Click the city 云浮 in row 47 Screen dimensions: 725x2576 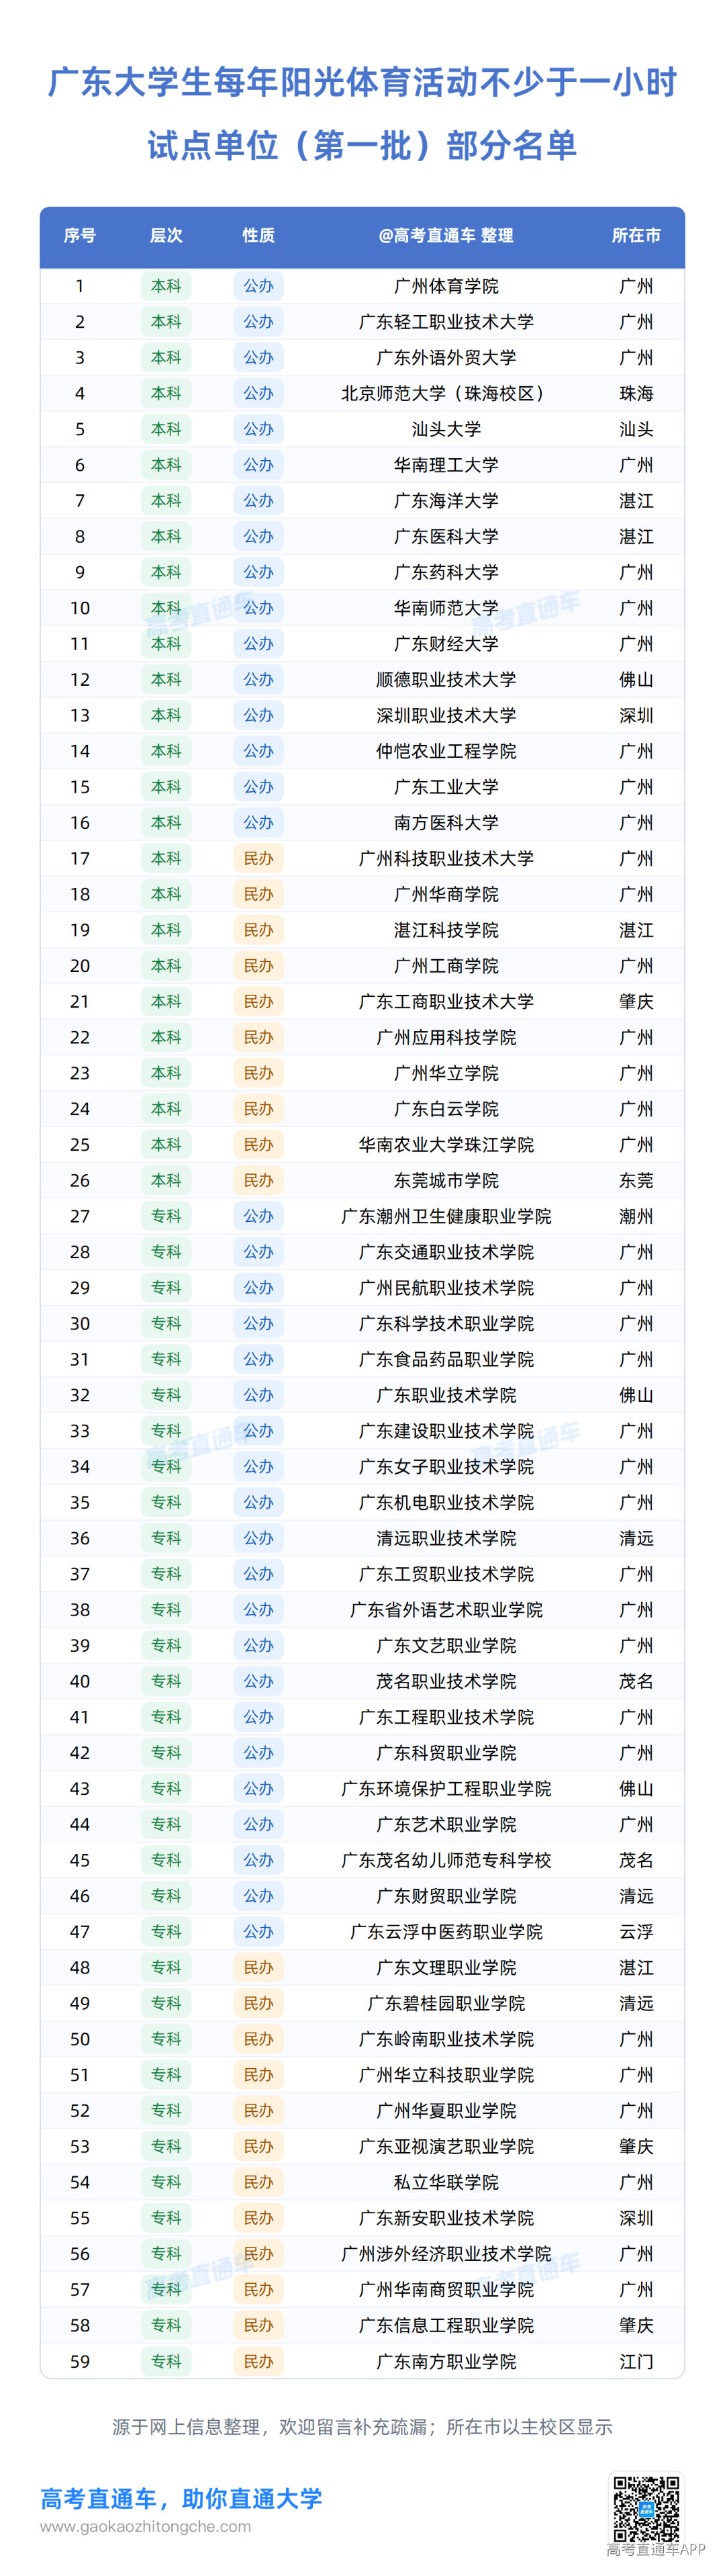tap(637, 1932)
